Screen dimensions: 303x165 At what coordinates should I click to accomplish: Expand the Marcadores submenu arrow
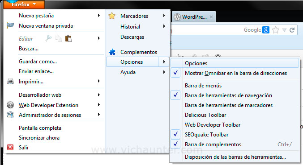(x=164, y=16)
